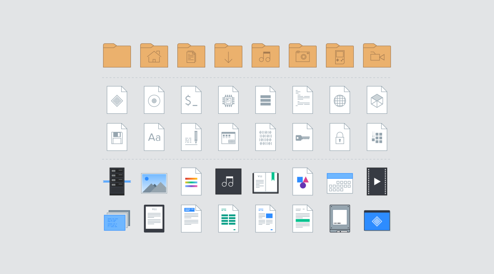Select the Games folder with handheld console
Viewport: 494px width, 274px height.
[339, 56]
